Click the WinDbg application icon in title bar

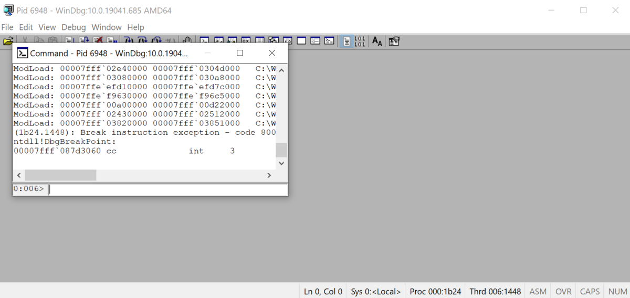(8, 10)
